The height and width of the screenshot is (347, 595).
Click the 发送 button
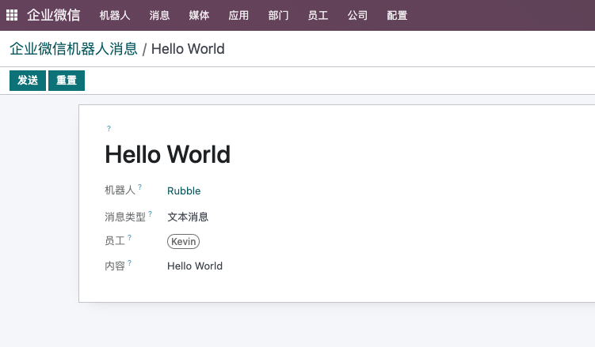coord(28,81)
